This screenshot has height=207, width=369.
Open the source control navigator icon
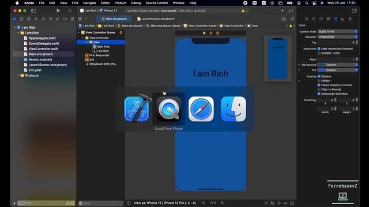[21, 19]
